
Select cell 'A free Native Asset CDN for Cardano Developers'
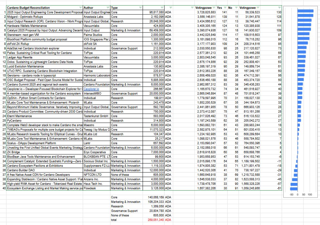point(44,175)
